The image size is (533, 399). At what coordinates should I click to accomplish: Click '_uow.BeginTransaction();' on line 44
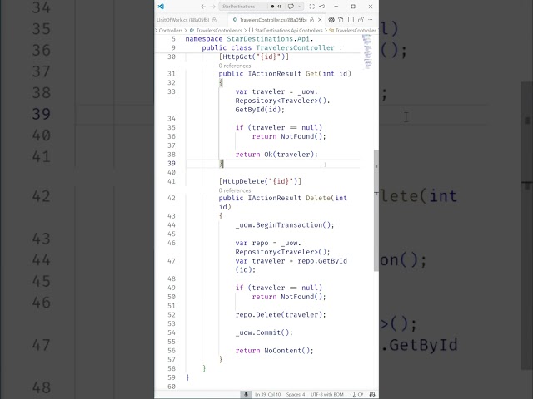285,225
